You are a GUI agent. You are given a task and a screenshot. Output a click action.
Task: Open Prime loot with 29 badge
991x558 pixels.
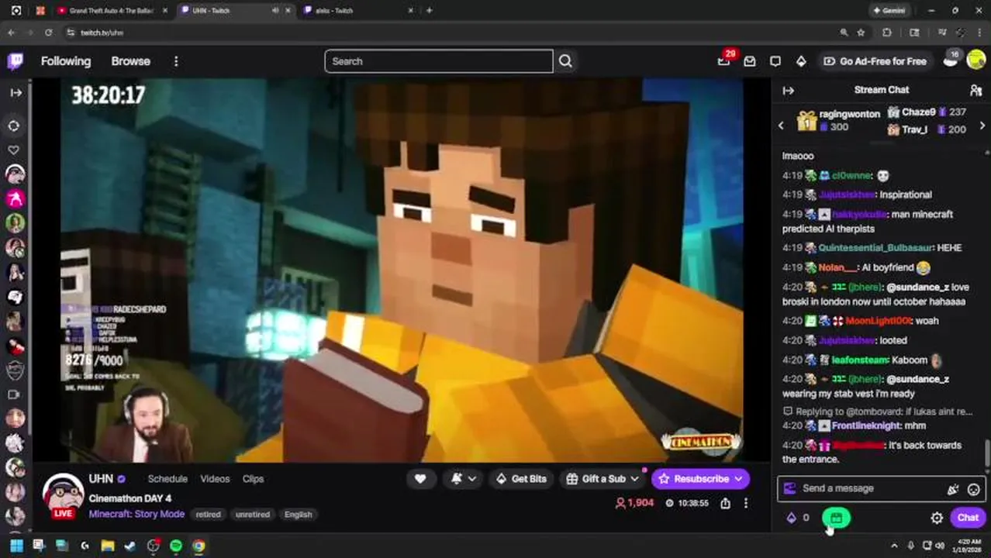click(724, 60)
